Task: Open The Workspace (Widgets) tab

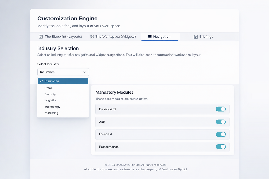Action: (x=115, y=37)
